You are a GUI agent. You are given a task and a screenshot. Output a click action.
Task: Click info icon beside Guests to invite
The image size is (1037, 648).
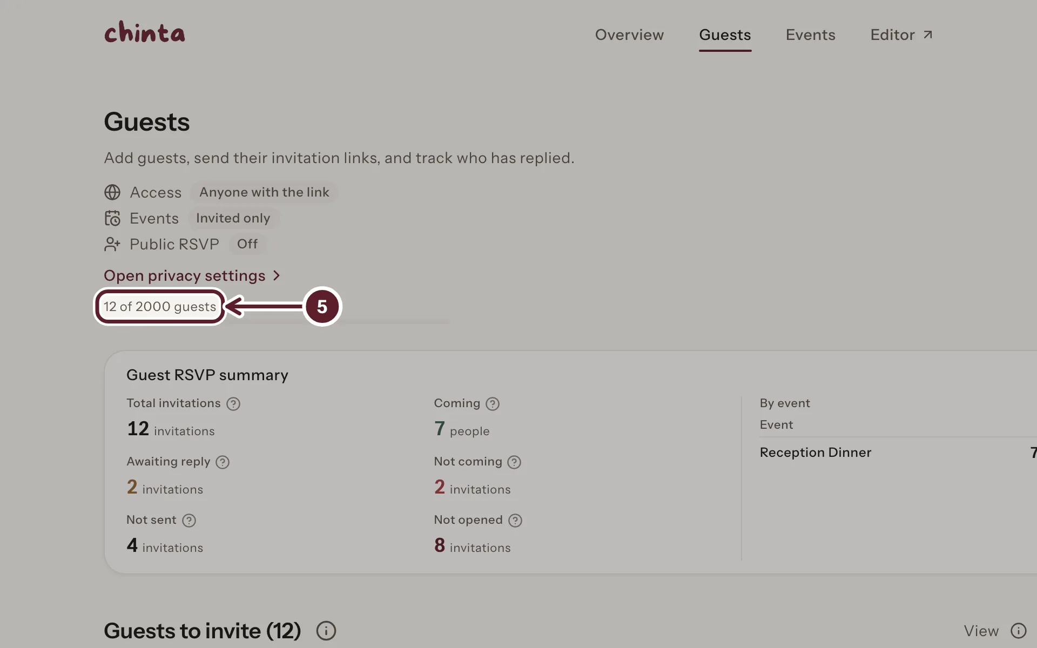coord(326,630)
